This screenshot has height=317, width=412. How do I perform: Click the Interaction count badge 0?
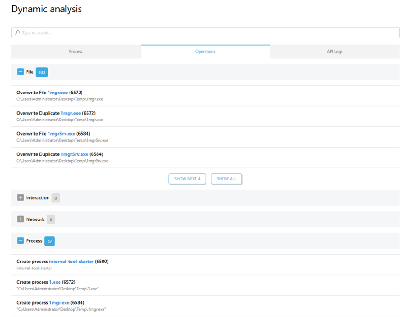pyautogui.click(x=55, y=198)
